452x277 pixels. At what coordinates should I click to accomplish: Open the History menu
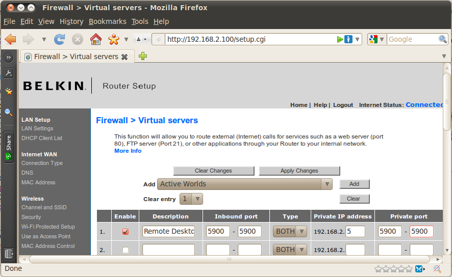[x=71, y=21]
